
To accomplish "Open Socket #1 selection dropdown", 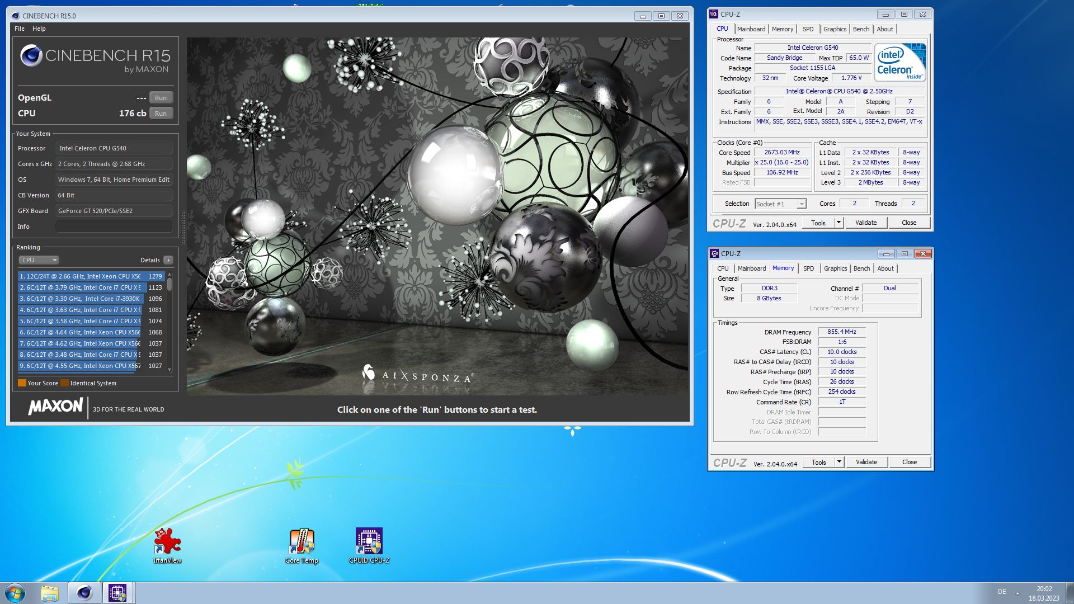I will (780, 204).
